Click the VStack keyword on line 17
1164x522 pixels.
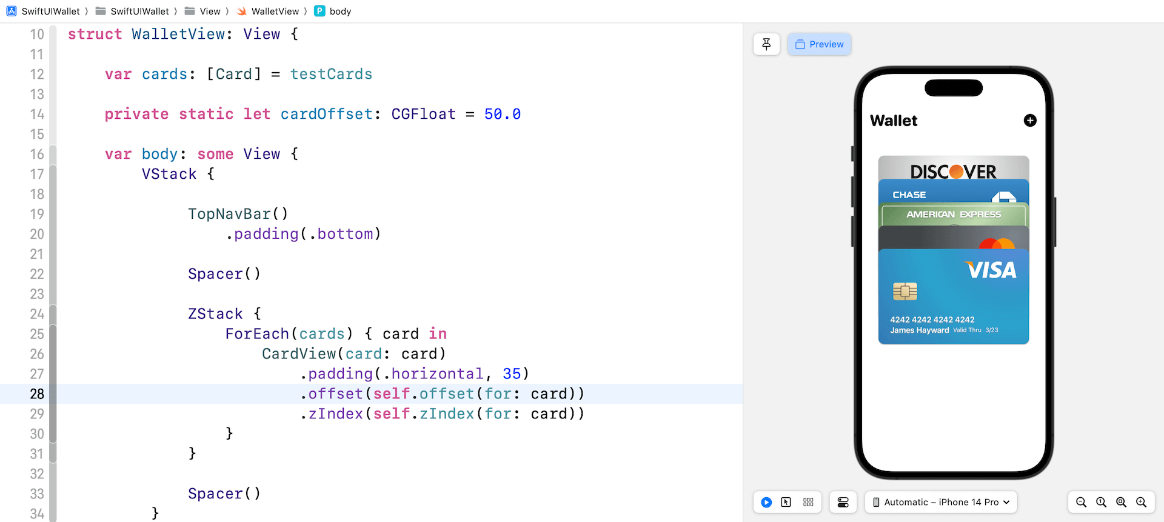tap(169, 174)
